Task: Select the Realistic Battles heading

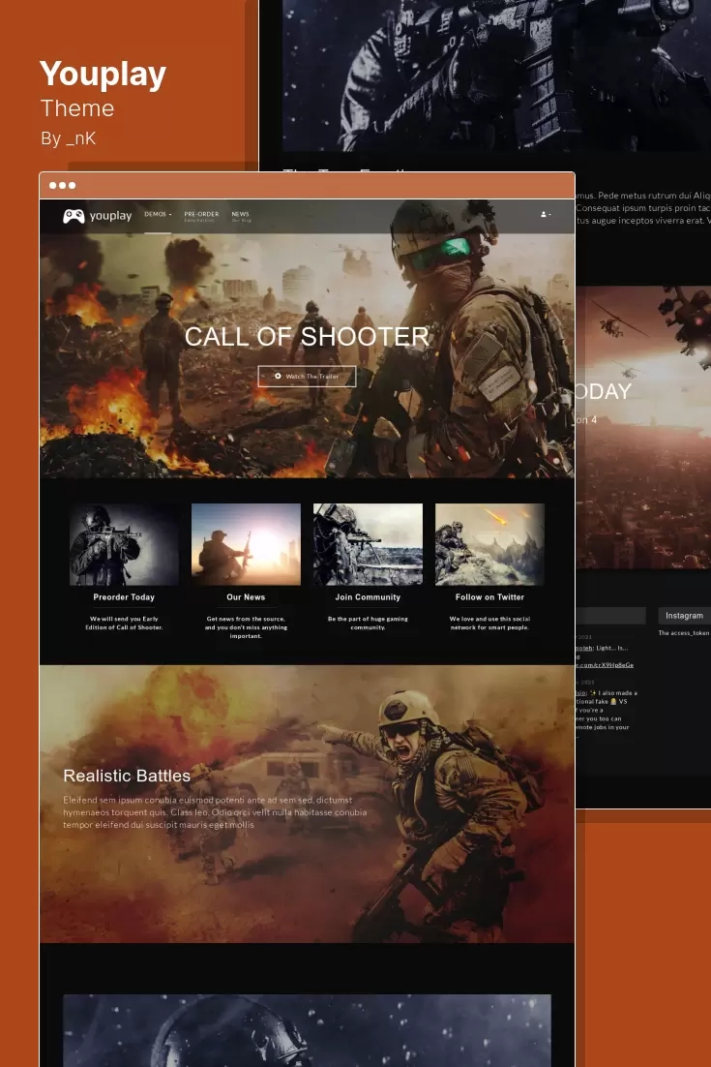Action: [x=127, y=776]
